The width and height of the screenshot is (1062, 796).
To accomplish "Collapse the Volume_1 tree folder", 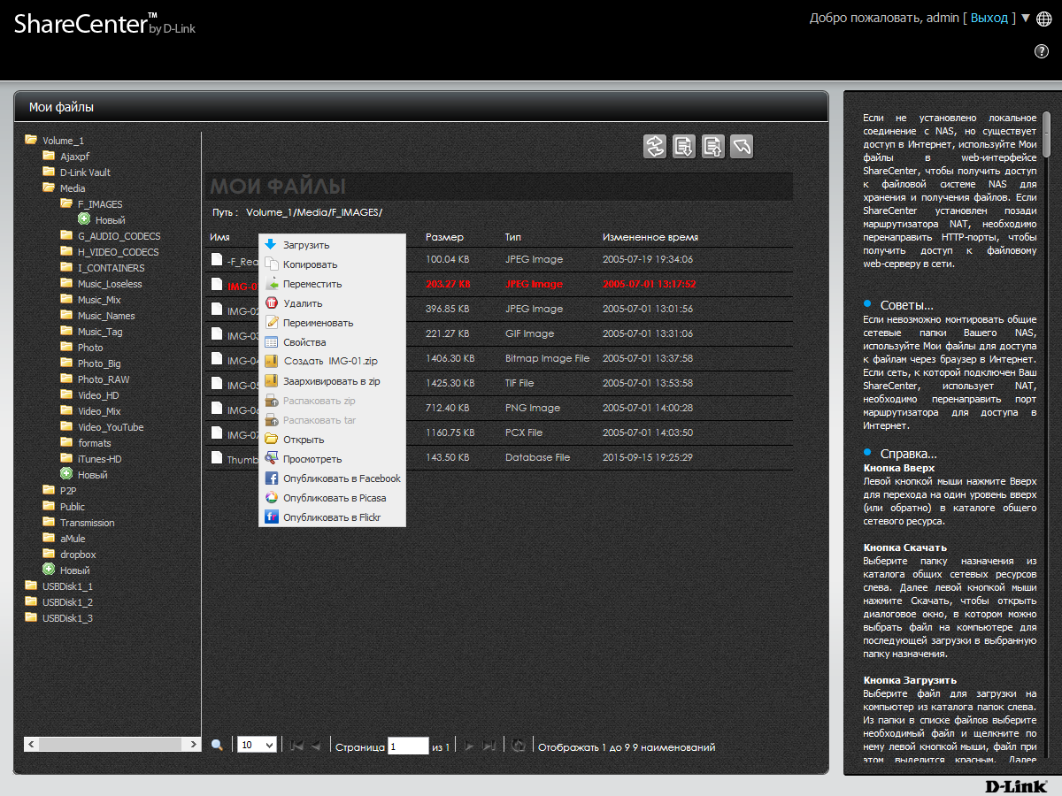I will point(31,140).
